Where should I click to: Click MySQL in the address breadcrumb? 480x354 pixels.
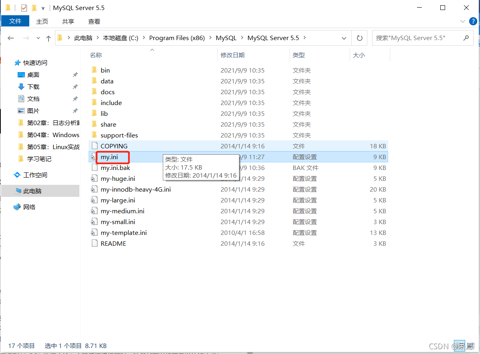[226, 38]
